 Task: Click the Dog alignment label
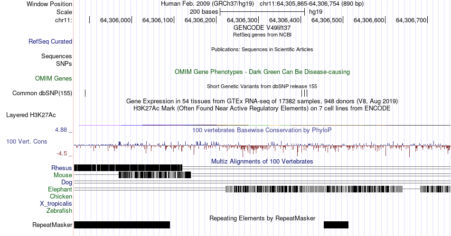click(67, 182)
